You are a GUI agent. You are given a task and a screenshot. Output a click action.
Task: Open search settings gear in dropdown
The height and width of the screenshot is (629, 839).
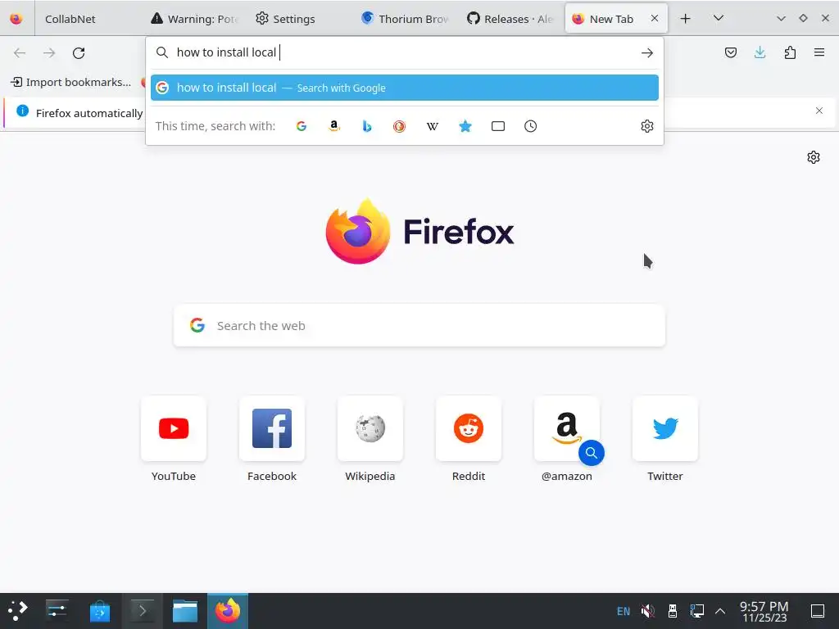[x=647, y=126]
